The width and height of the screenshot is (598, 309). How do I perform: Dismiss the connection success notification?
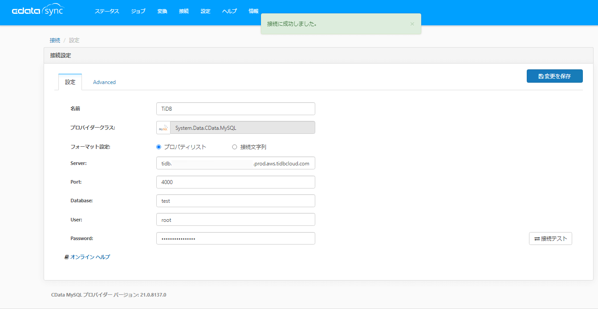(x=412, y=24)
